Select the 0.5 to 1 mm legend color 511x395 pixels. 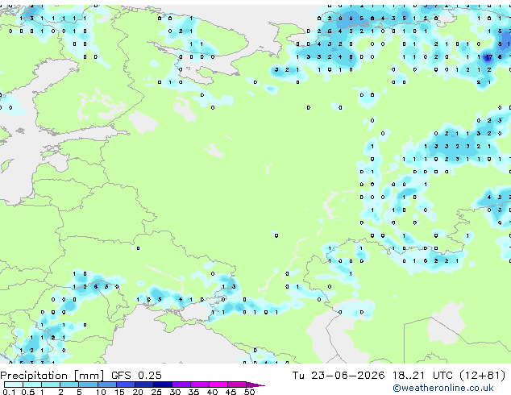coord(32,385)
